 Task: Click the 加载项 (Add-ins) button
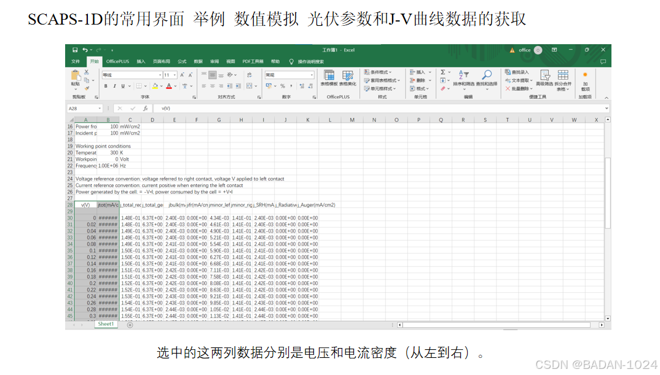coord(585,81)
